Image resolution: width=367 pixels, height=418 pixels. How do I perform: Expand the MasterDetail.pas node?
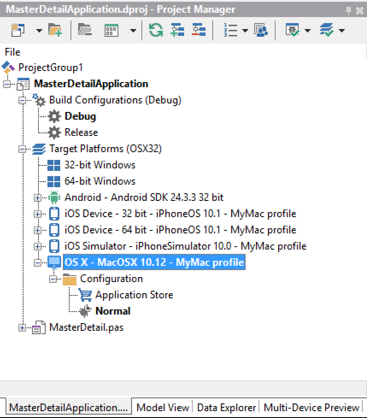tap(22, 328)
